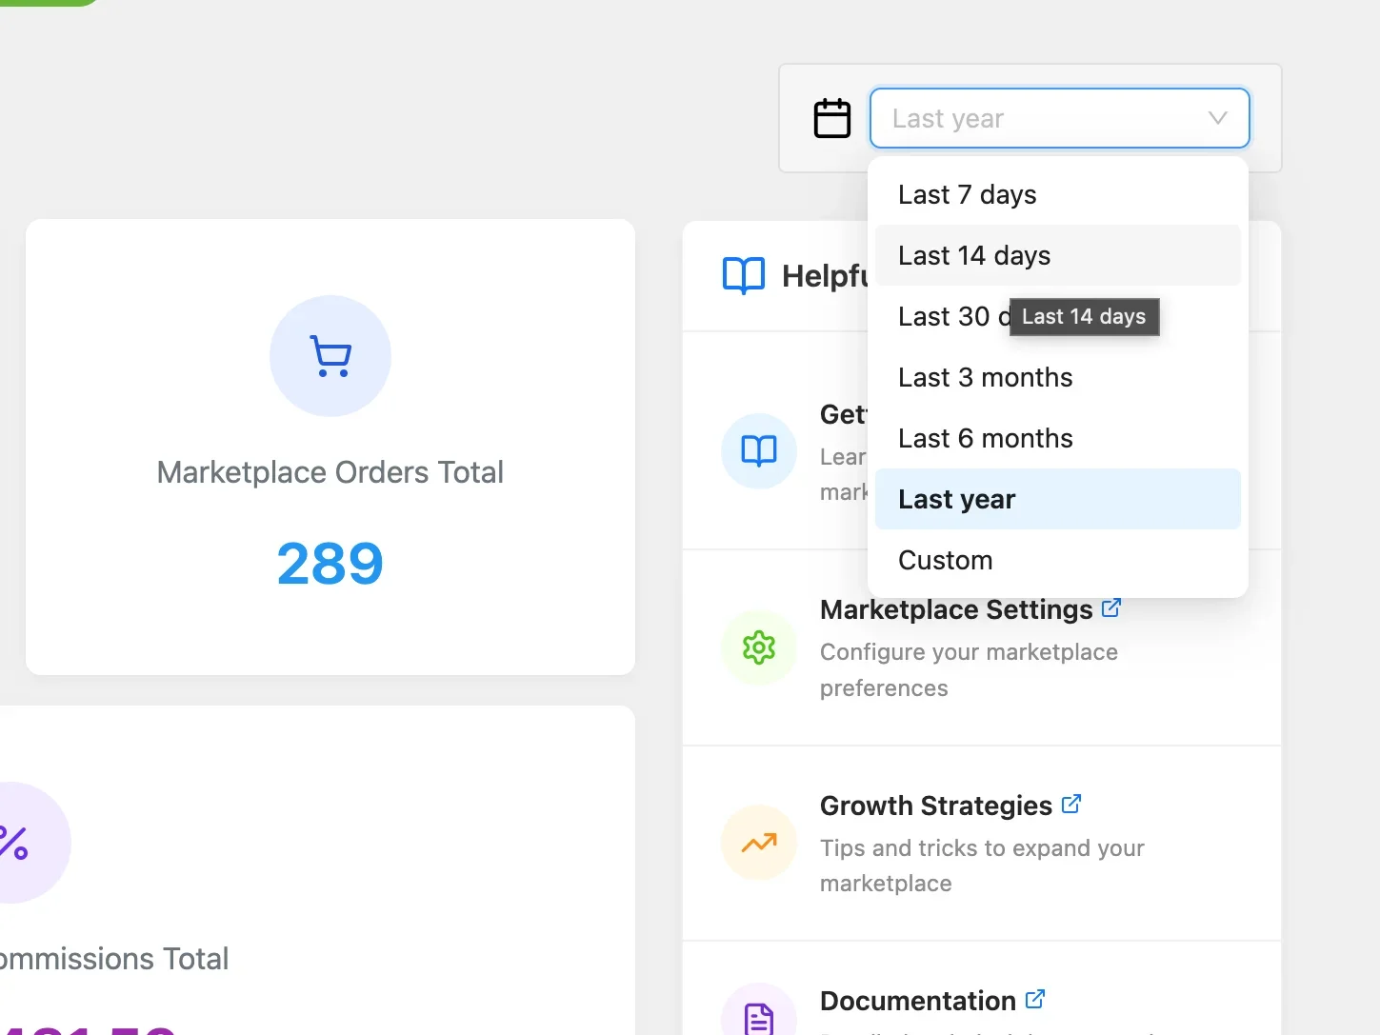Click the book icon next to Helpful heading
1380x1035 pixels.
point(744,275)
